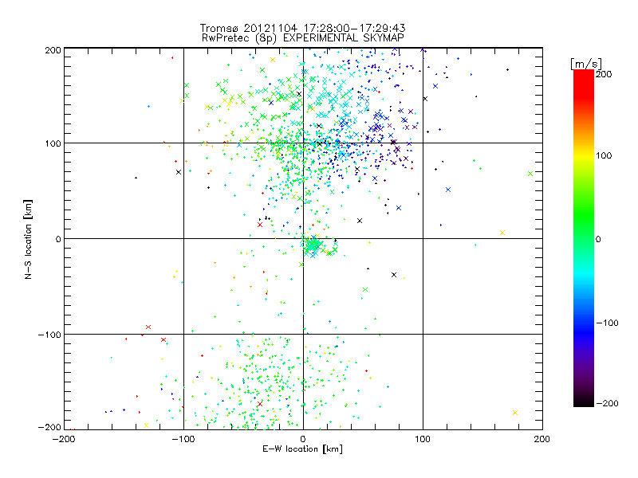
Task: Click the 'RwPretec (8p) EXPERIMENTAL SKYMAP' subtitle
Action: [x=302, y=37]
